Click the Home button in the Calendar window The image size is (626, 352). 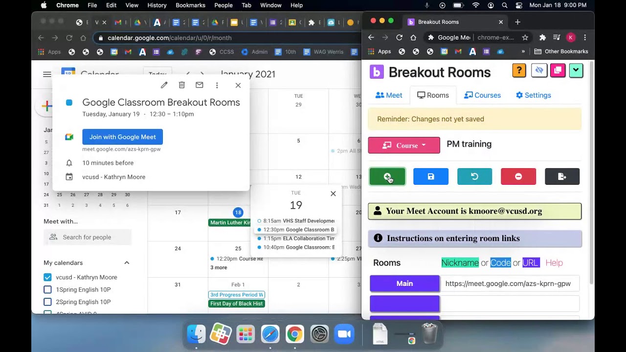(83, 38)
